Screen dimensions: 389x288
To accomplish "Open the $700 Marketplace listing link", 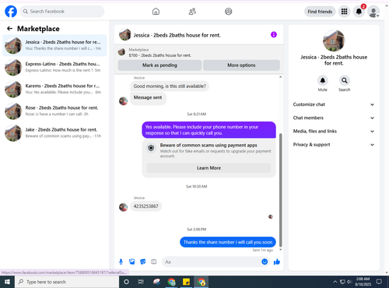I will [x=160, y=55].
